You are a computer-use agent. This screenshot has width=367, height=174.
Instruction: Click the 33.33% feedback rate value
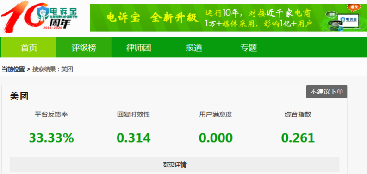tap(51, 138)
